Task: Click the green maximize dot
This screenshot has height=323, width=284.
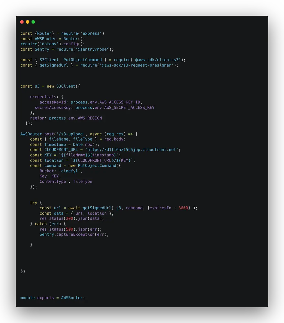Action: click(33, 22)
